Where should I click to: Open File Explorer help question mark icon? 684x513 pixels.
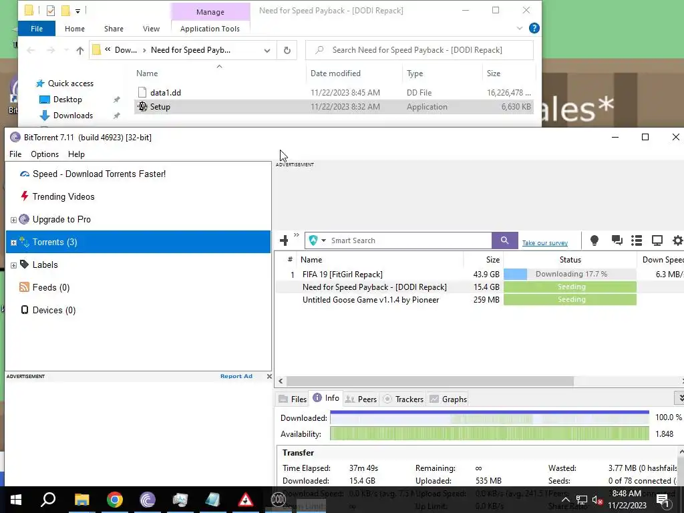point(534,28)
